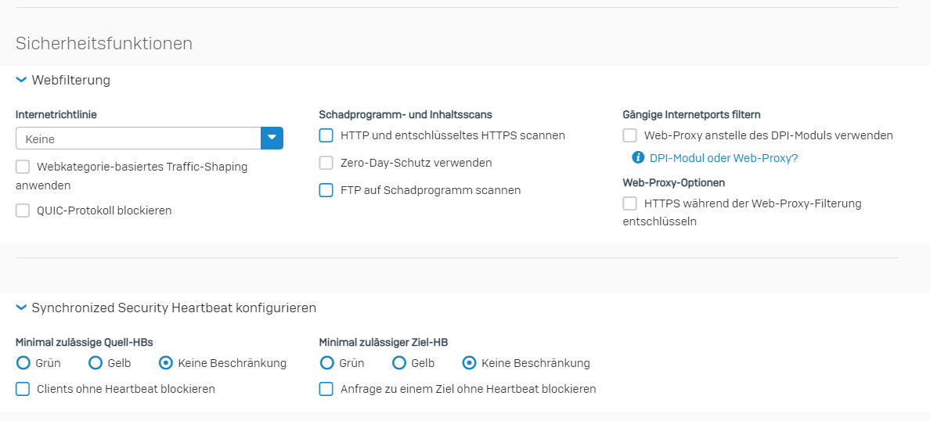The image size is (930, 421).
Task: Enable Webkategorie-basiertes Traffic-Shaping checkbox
Action: (x=23, y=167)
